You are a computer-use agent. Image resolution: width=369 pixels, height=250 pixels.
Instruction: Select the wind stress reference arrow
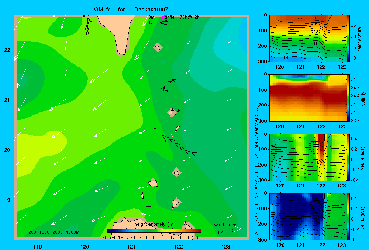pyautogui.click(x=227, y=229)
